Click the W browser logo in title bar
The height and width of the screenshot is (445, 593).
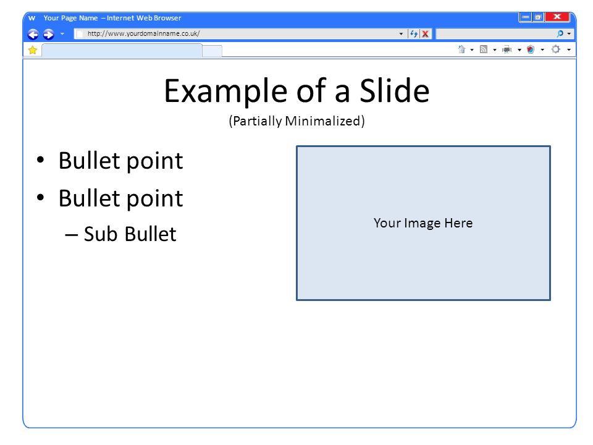(32, 18)
